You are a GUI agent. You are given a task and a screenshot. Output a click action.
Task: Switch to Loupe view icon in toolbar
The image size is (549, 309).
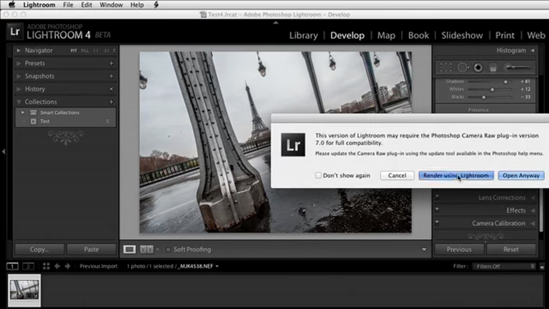130,250
